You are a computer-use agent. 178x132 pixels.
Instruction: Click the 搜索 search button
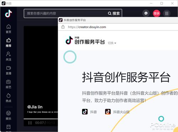pos(114,14)
